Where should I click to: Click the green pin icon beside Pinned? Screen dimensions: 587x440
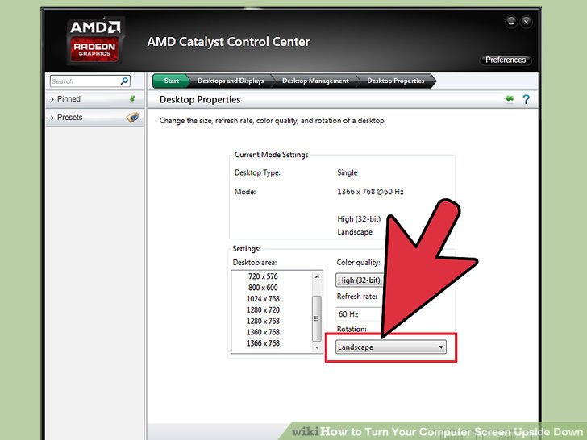(132, 99)
